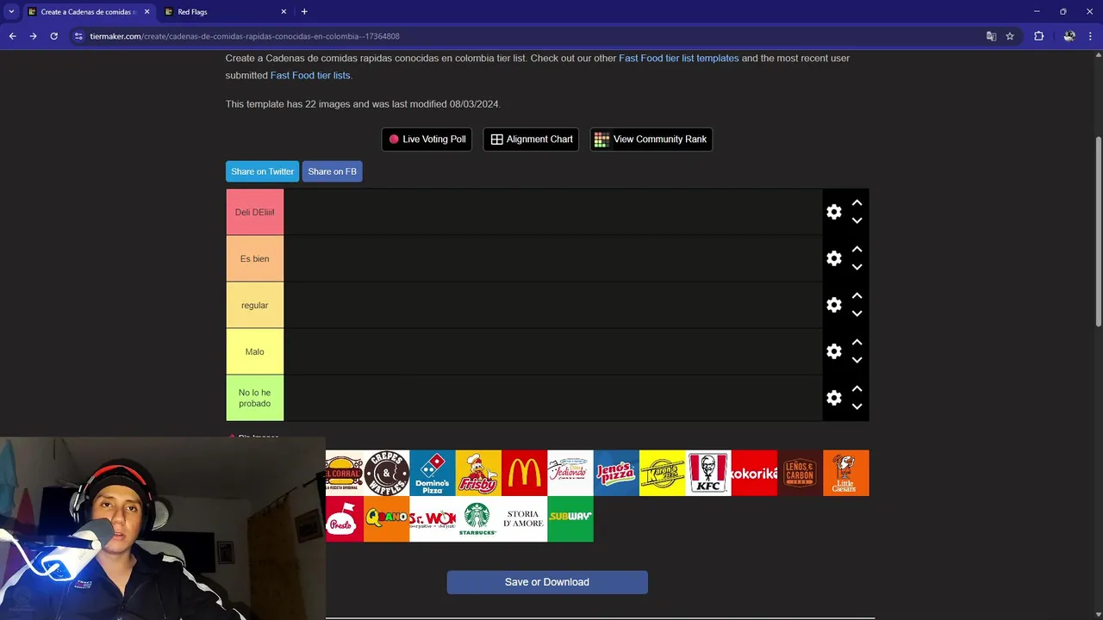The width and height of the screenshot is (1103, 620).
Task: Share tier list on Twitter
Action: 262,171
